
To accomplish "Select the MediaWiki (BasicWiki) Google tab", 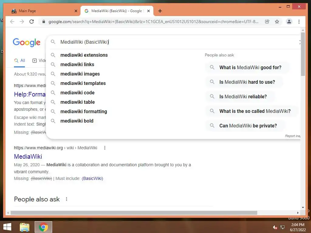I will click(x=117, y=11).
